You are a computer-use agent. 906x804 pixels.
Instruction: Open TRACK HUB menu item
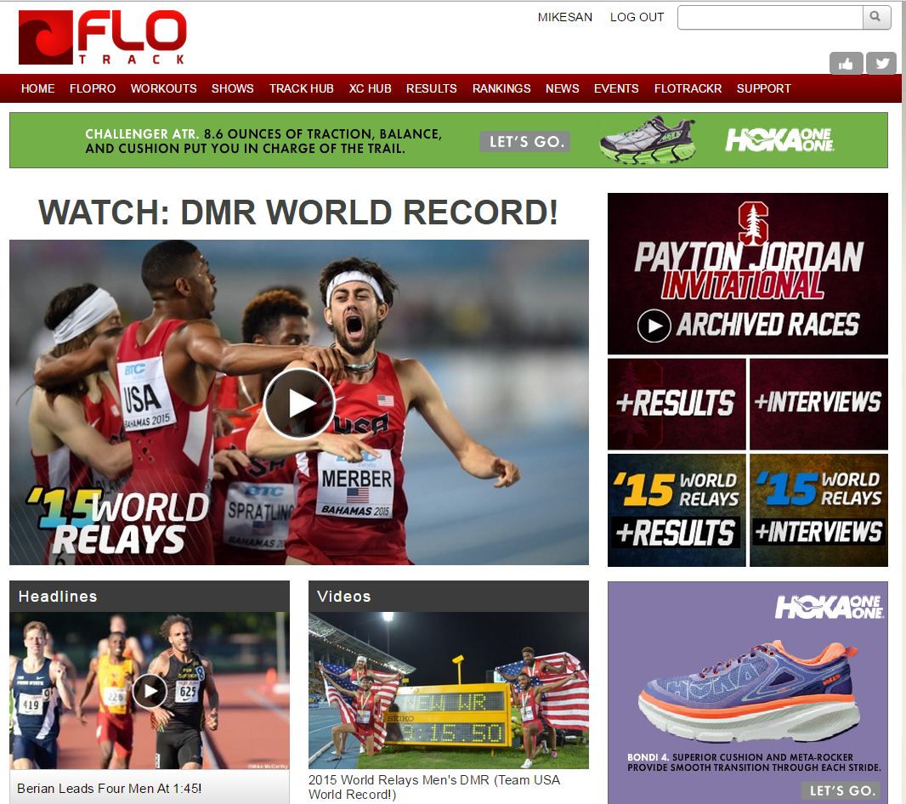click(301, 88)
